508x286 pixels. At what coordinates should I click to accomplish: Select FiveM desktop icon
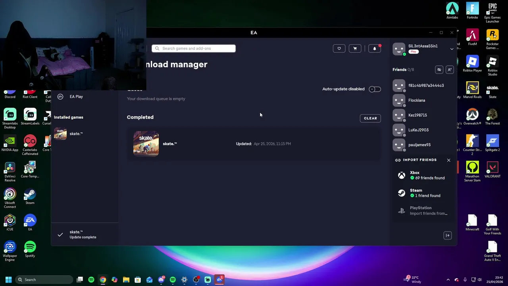[472, 37]
